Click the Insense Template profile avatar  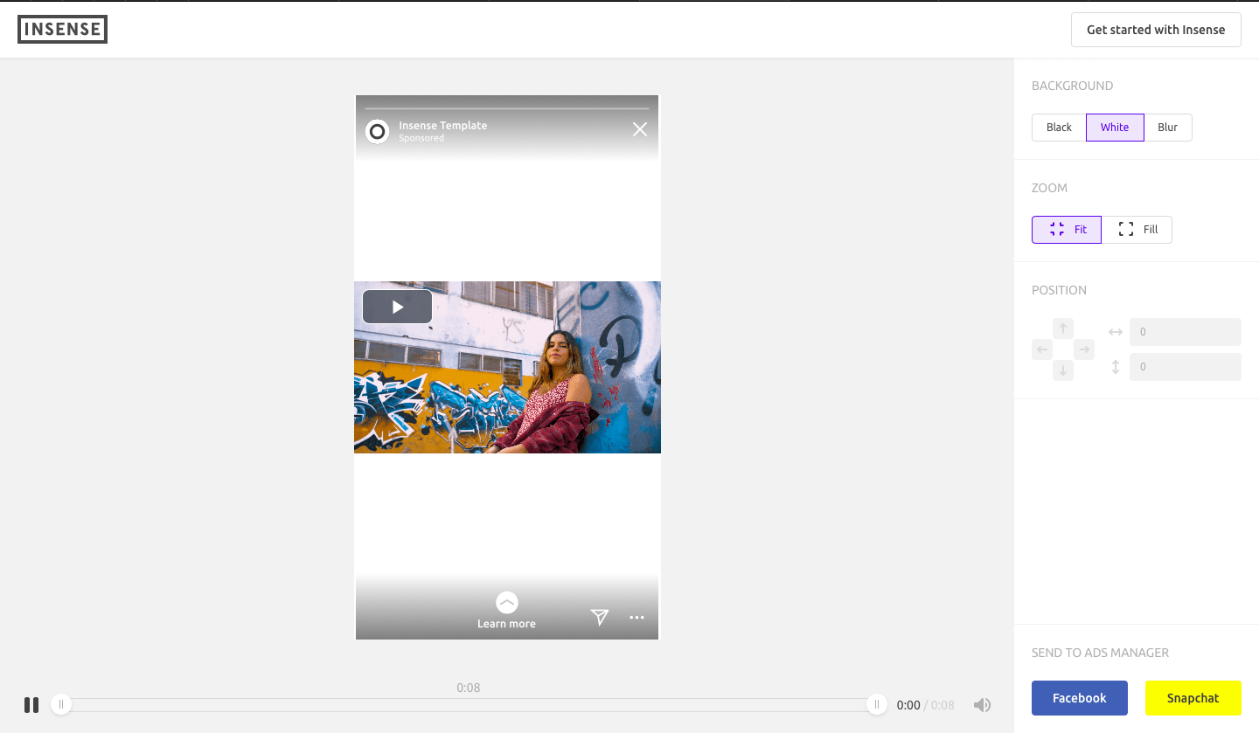coord(377,132)
